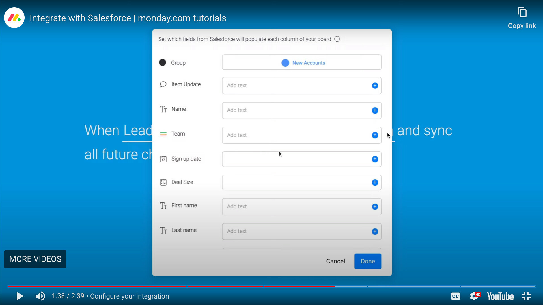Screen dimensions: 543x305
Task: Add a field to First name with plus
Action: coord(375,207)
